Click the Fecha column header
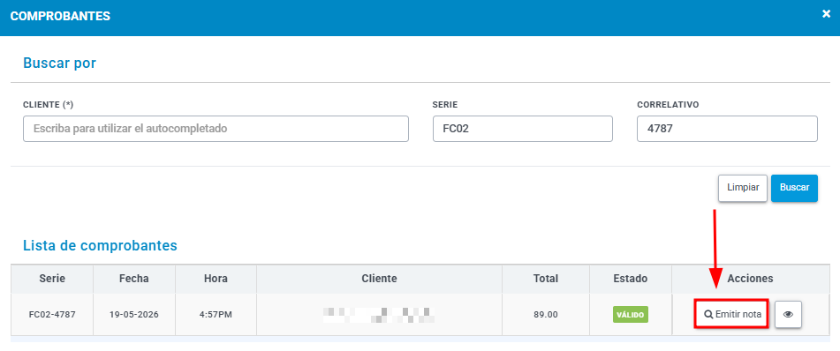The width and height of the screenshot is (840, 351). [134, 279]
